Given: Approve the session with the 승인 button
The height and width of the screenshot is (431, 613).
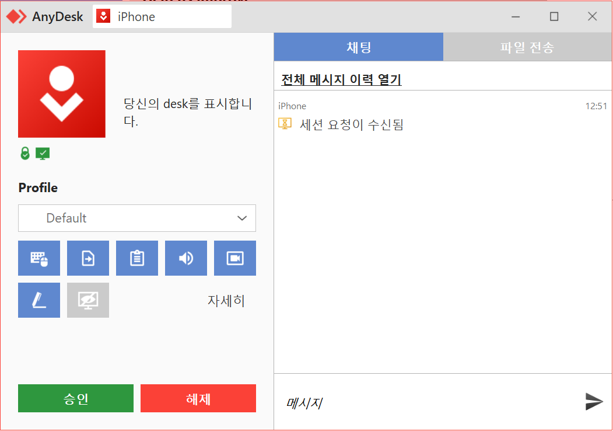Looking at the screenshot, I should pos(75,398).
